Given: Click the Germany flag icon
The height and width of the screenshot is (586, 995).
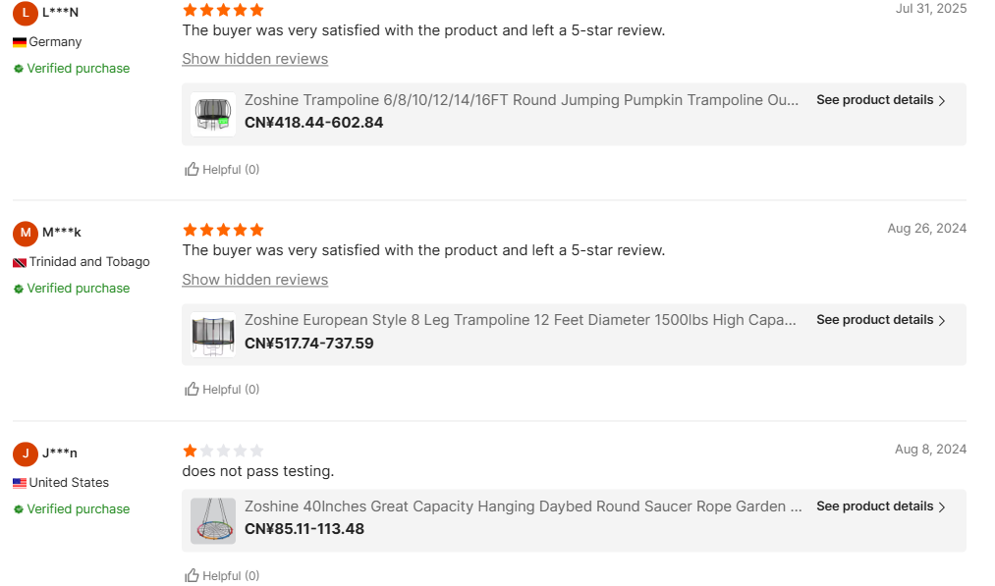Looking at the screenshot, I should click(x=20, y=42).
